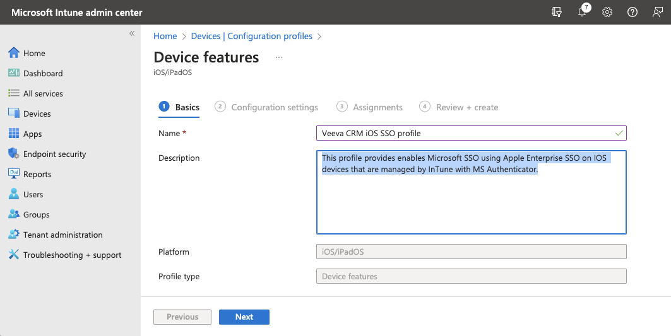671x336 pixels.
Task: Open the Settings gear icon
Action: click(607, 12)
